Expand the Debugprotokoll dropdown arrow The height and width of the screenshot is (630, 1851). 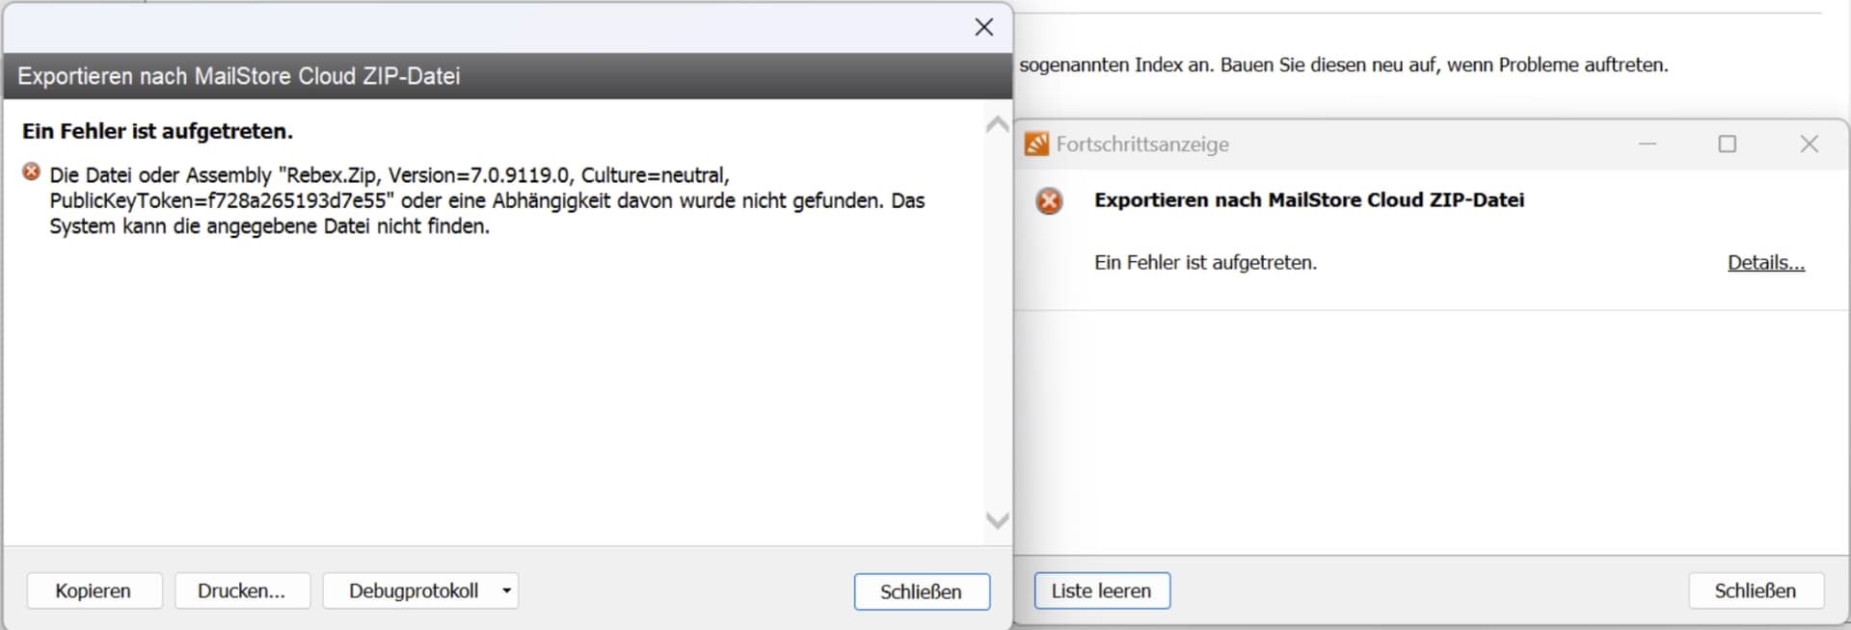click(x=506, y=591)
